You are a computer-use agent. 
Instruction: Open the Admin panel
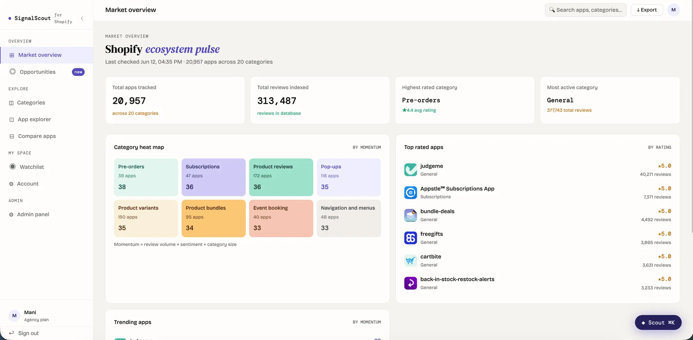pyautogui.click(x=47, y=214)
